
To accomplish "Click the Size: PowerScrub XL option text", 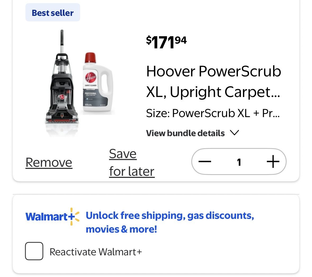I will 212,113.
